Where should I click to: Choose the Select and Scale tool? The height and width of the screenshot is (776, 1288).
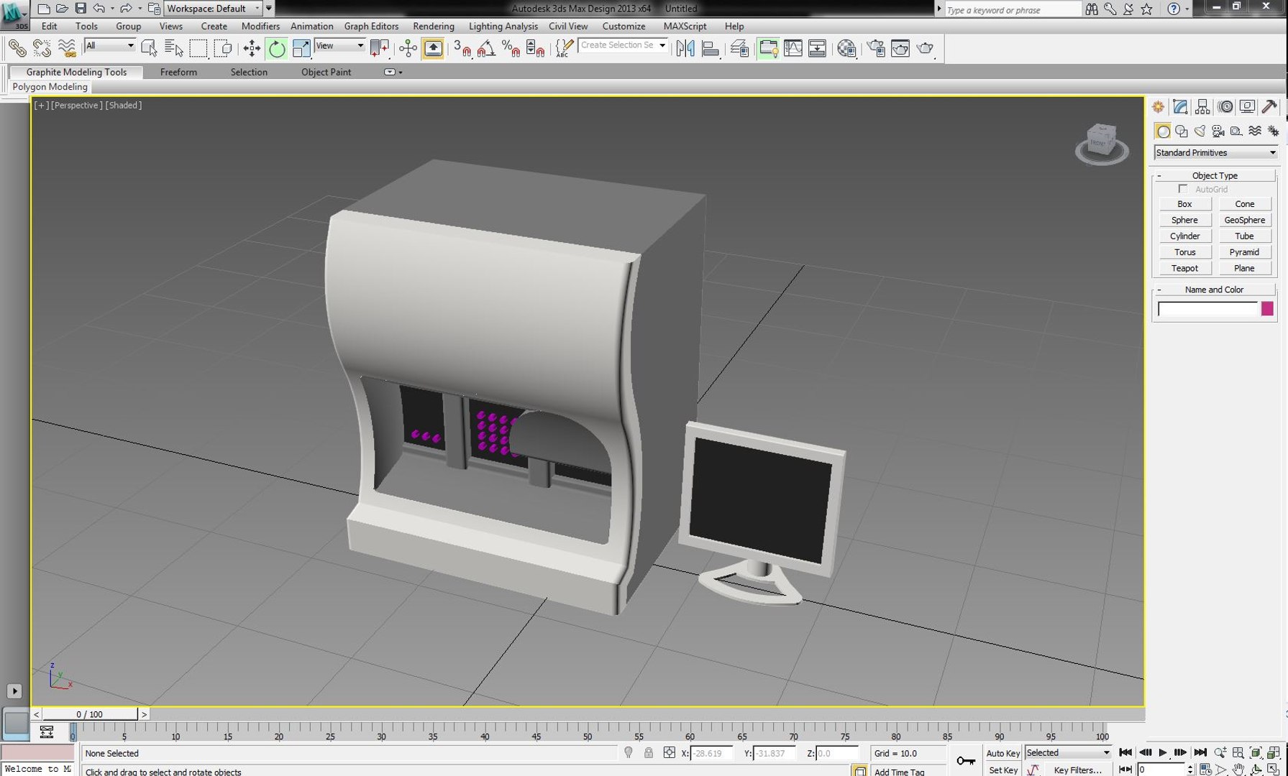pos(301,48)
